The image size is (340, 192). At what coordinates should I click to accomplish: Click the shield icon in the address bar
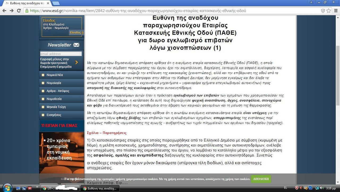click(322, 11)
